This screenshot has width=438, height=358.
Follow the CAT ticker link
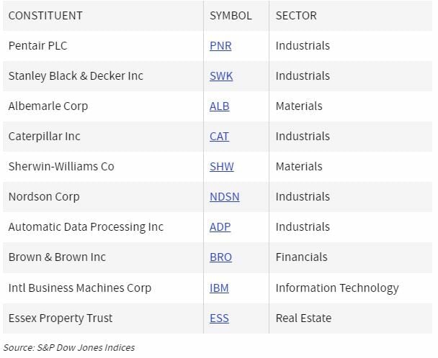click(219, 137)
